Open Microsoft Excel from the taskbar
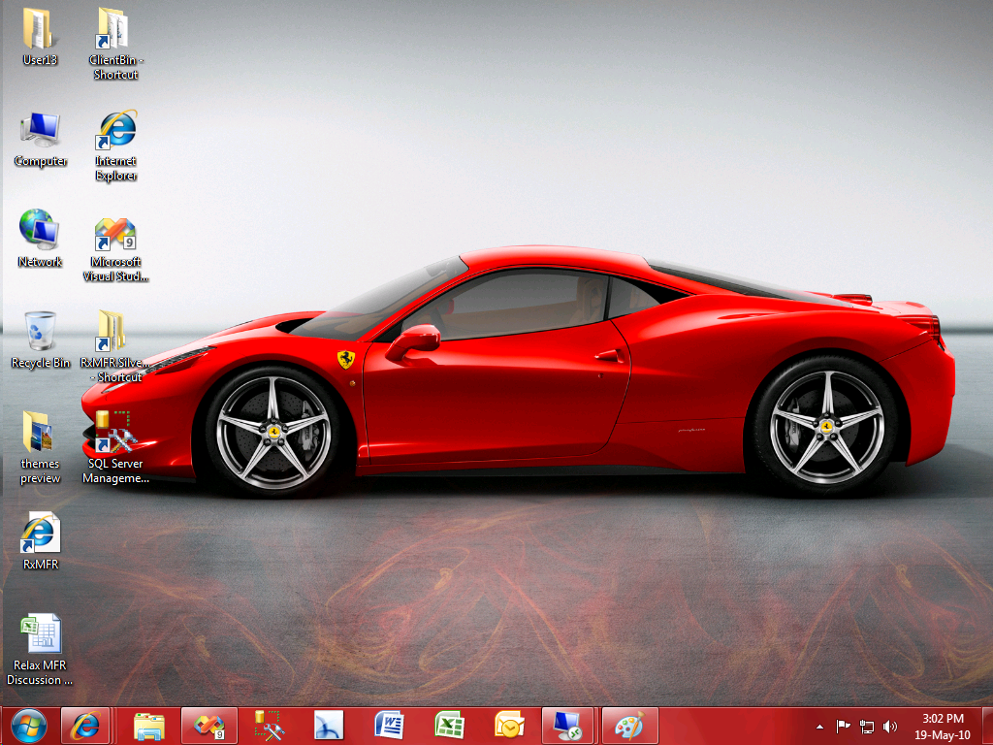993x745 pixels. point(448,725)
